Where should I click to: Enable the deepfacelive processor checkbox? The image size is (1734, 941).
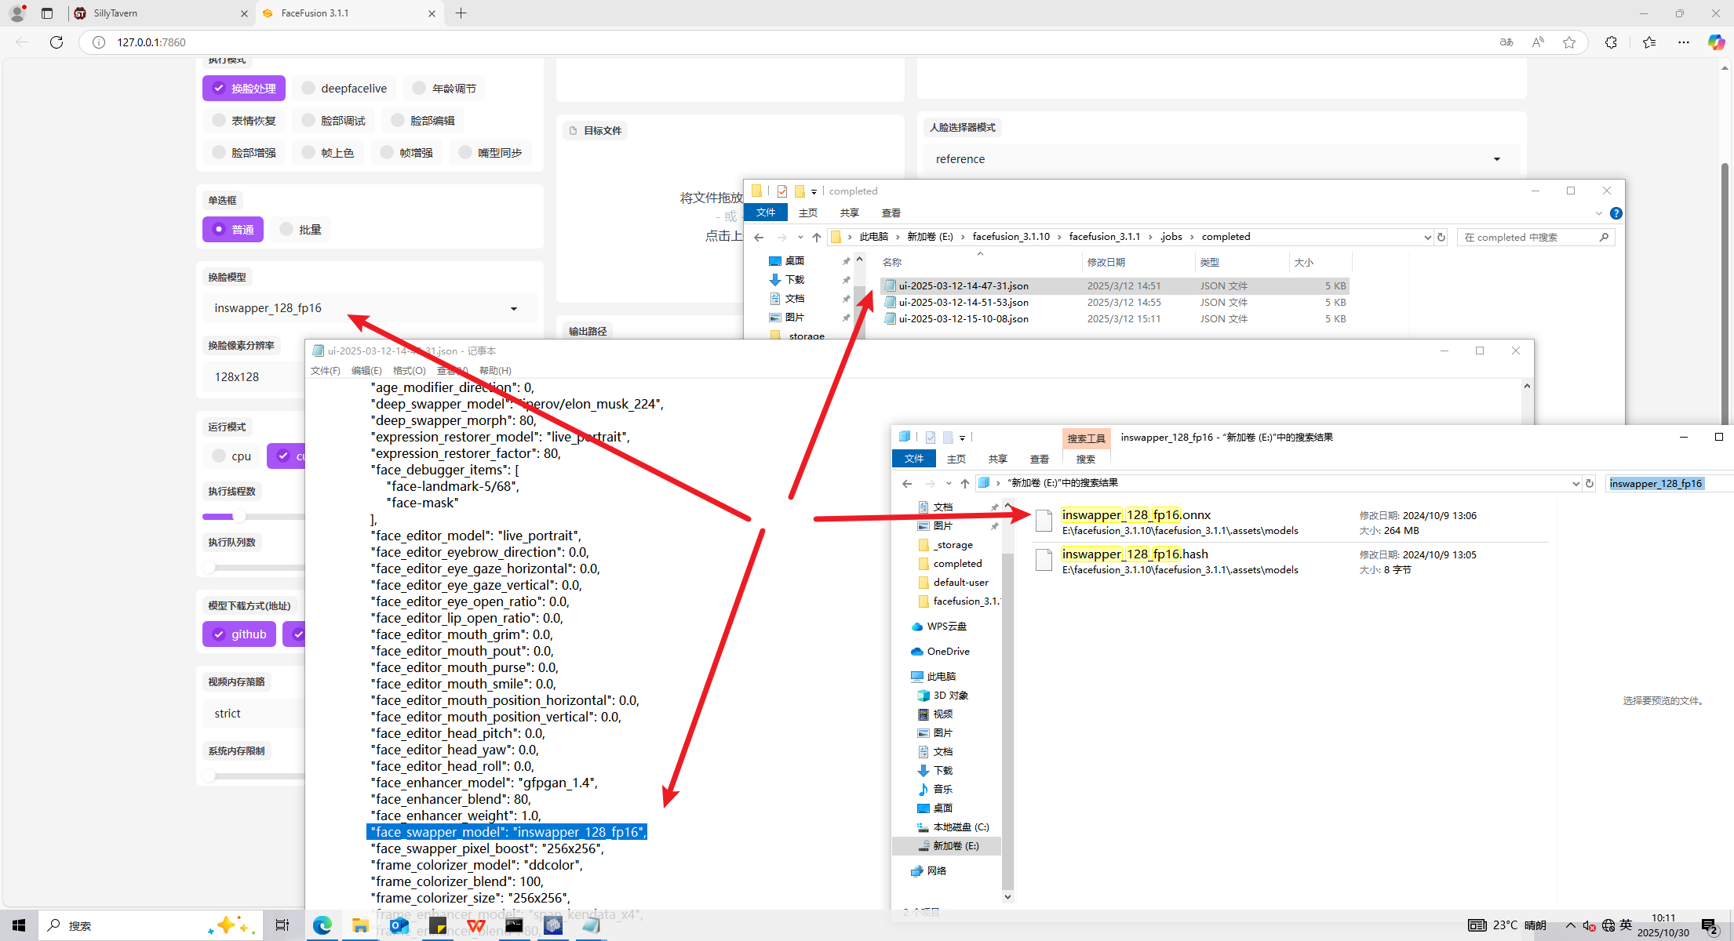[308, 88]
